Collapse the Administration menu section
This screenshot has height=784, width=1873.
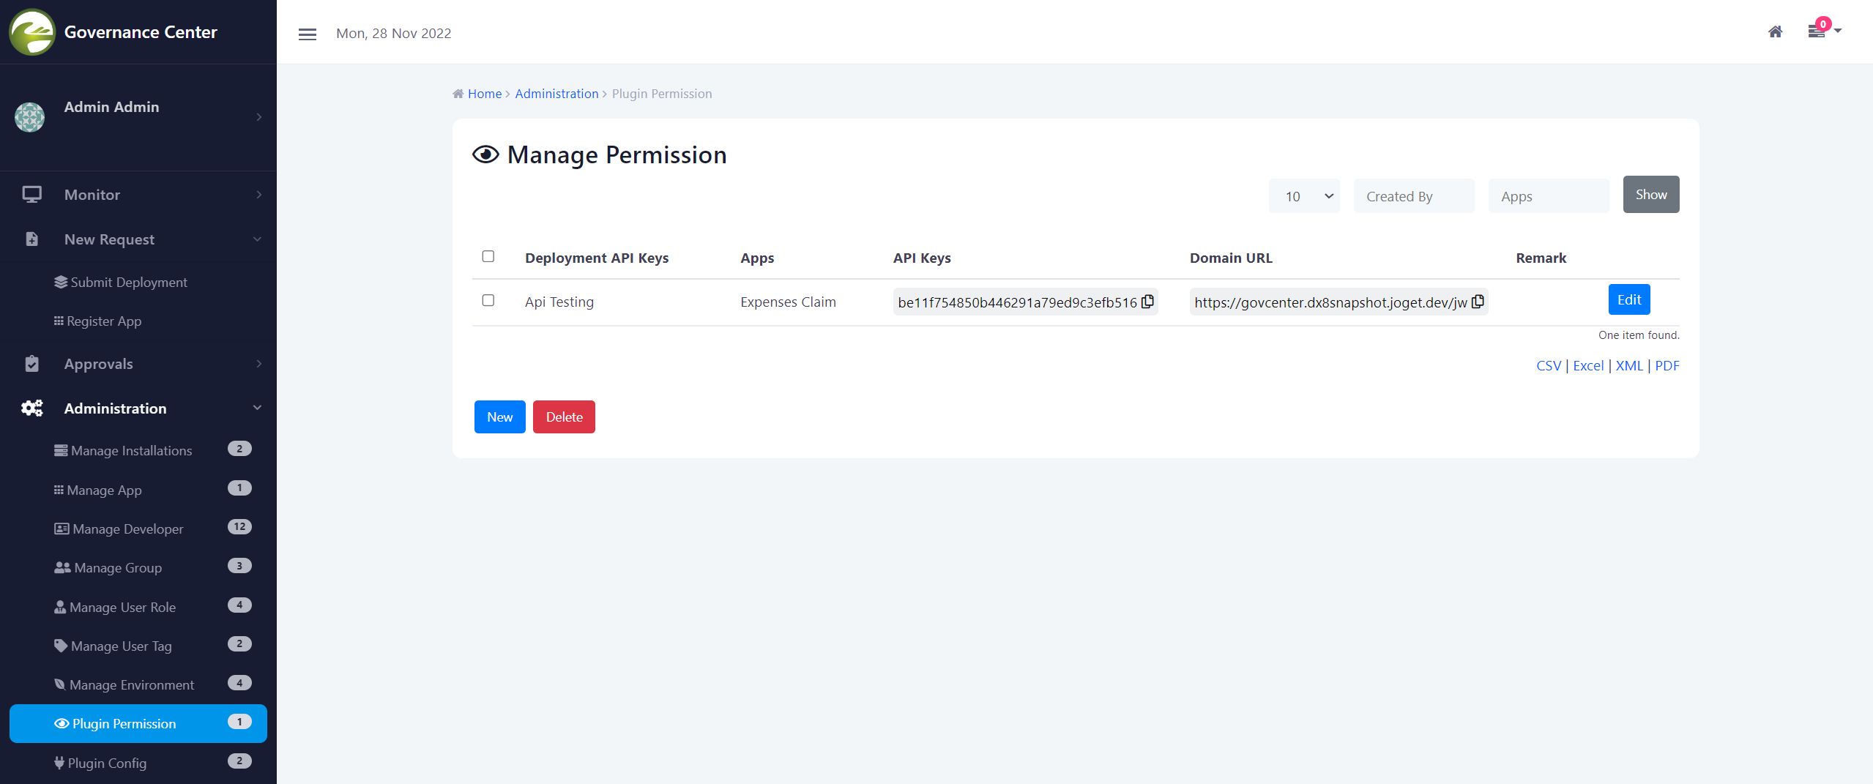257,408
